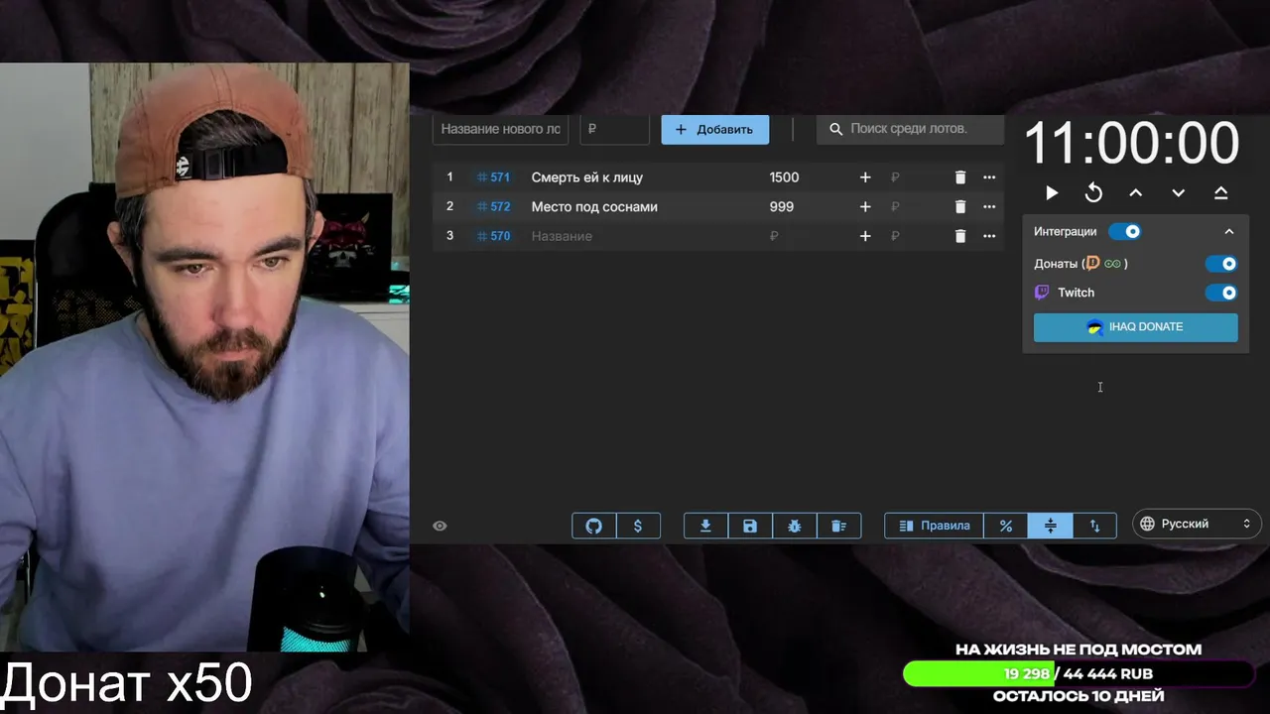This screenshot has height=714, width=1270.
Task: Focus the new lot name field
Action: coord(501,129)
